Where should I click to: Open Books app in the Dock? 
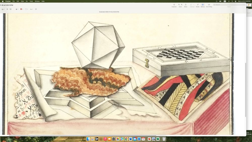(x=109, y=139)
